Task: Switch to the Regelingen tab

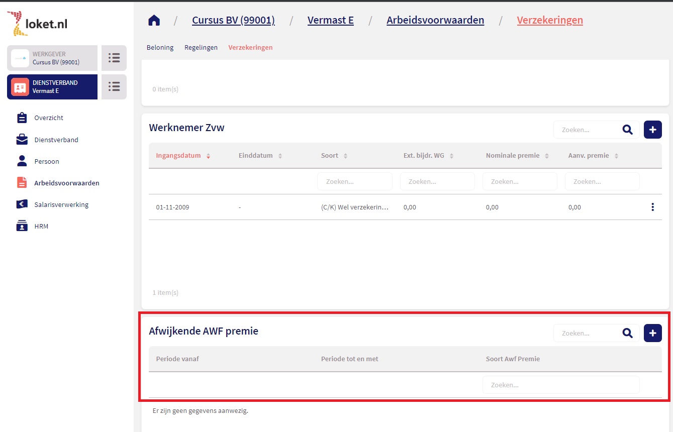Action: tap(201, 48)
